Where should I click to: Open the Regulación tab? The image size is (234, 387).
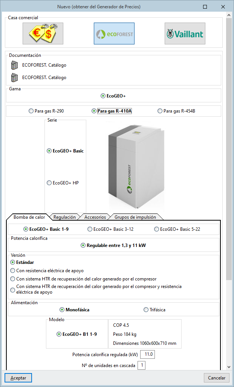(x=64, y=217)
